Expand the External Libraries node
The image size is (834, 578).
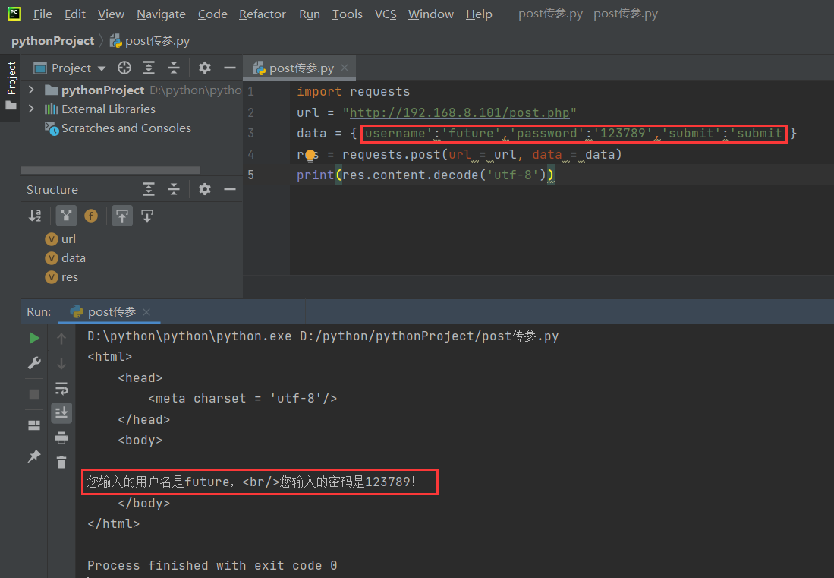(x=30, y=109)
